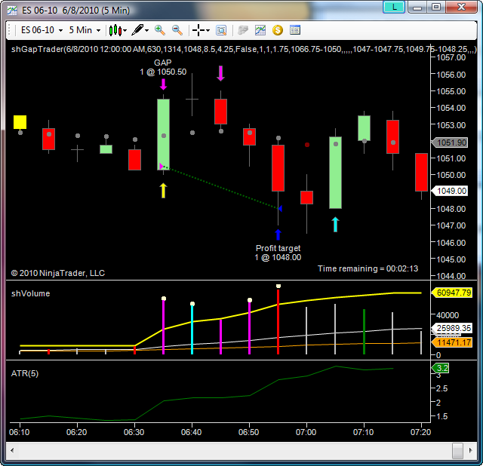483x466 pixels.
Task: Click the 1049.00 current price marker
Action: coord(450,191)
